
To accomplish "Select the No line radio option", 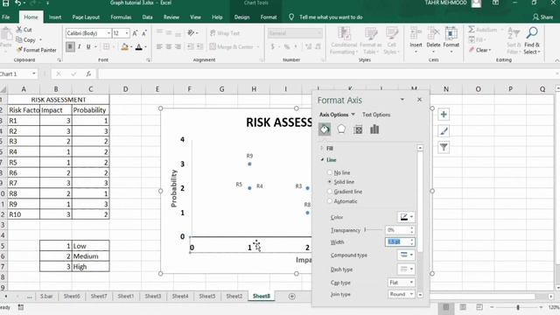I will [329, 172].
